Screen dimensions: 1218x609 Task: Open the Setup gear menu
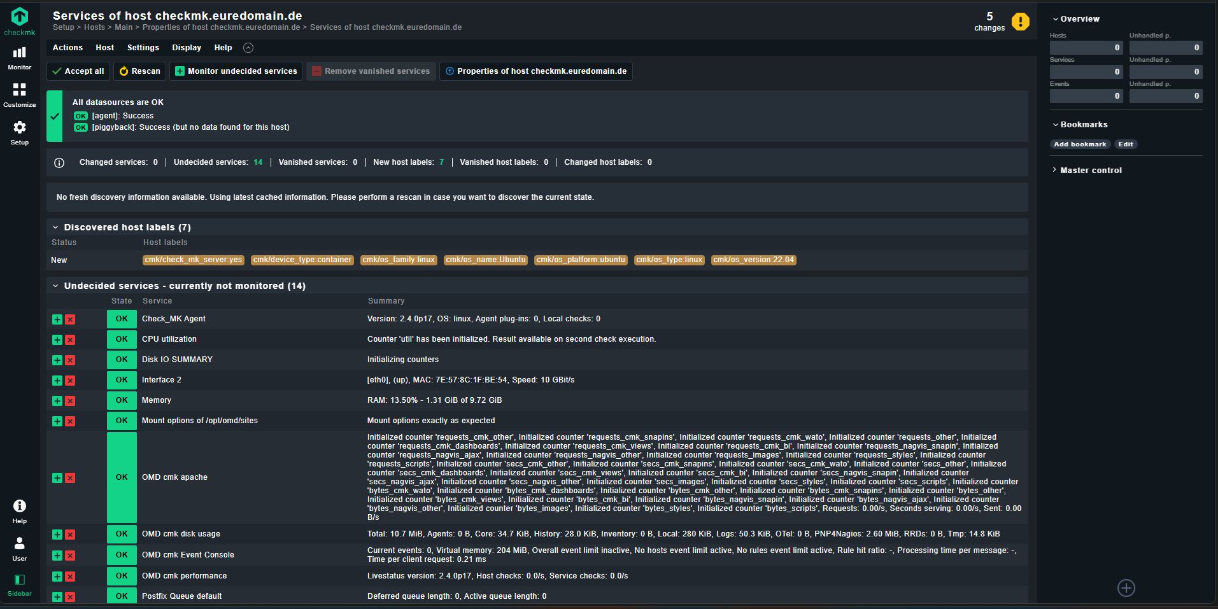coord(20,132)
